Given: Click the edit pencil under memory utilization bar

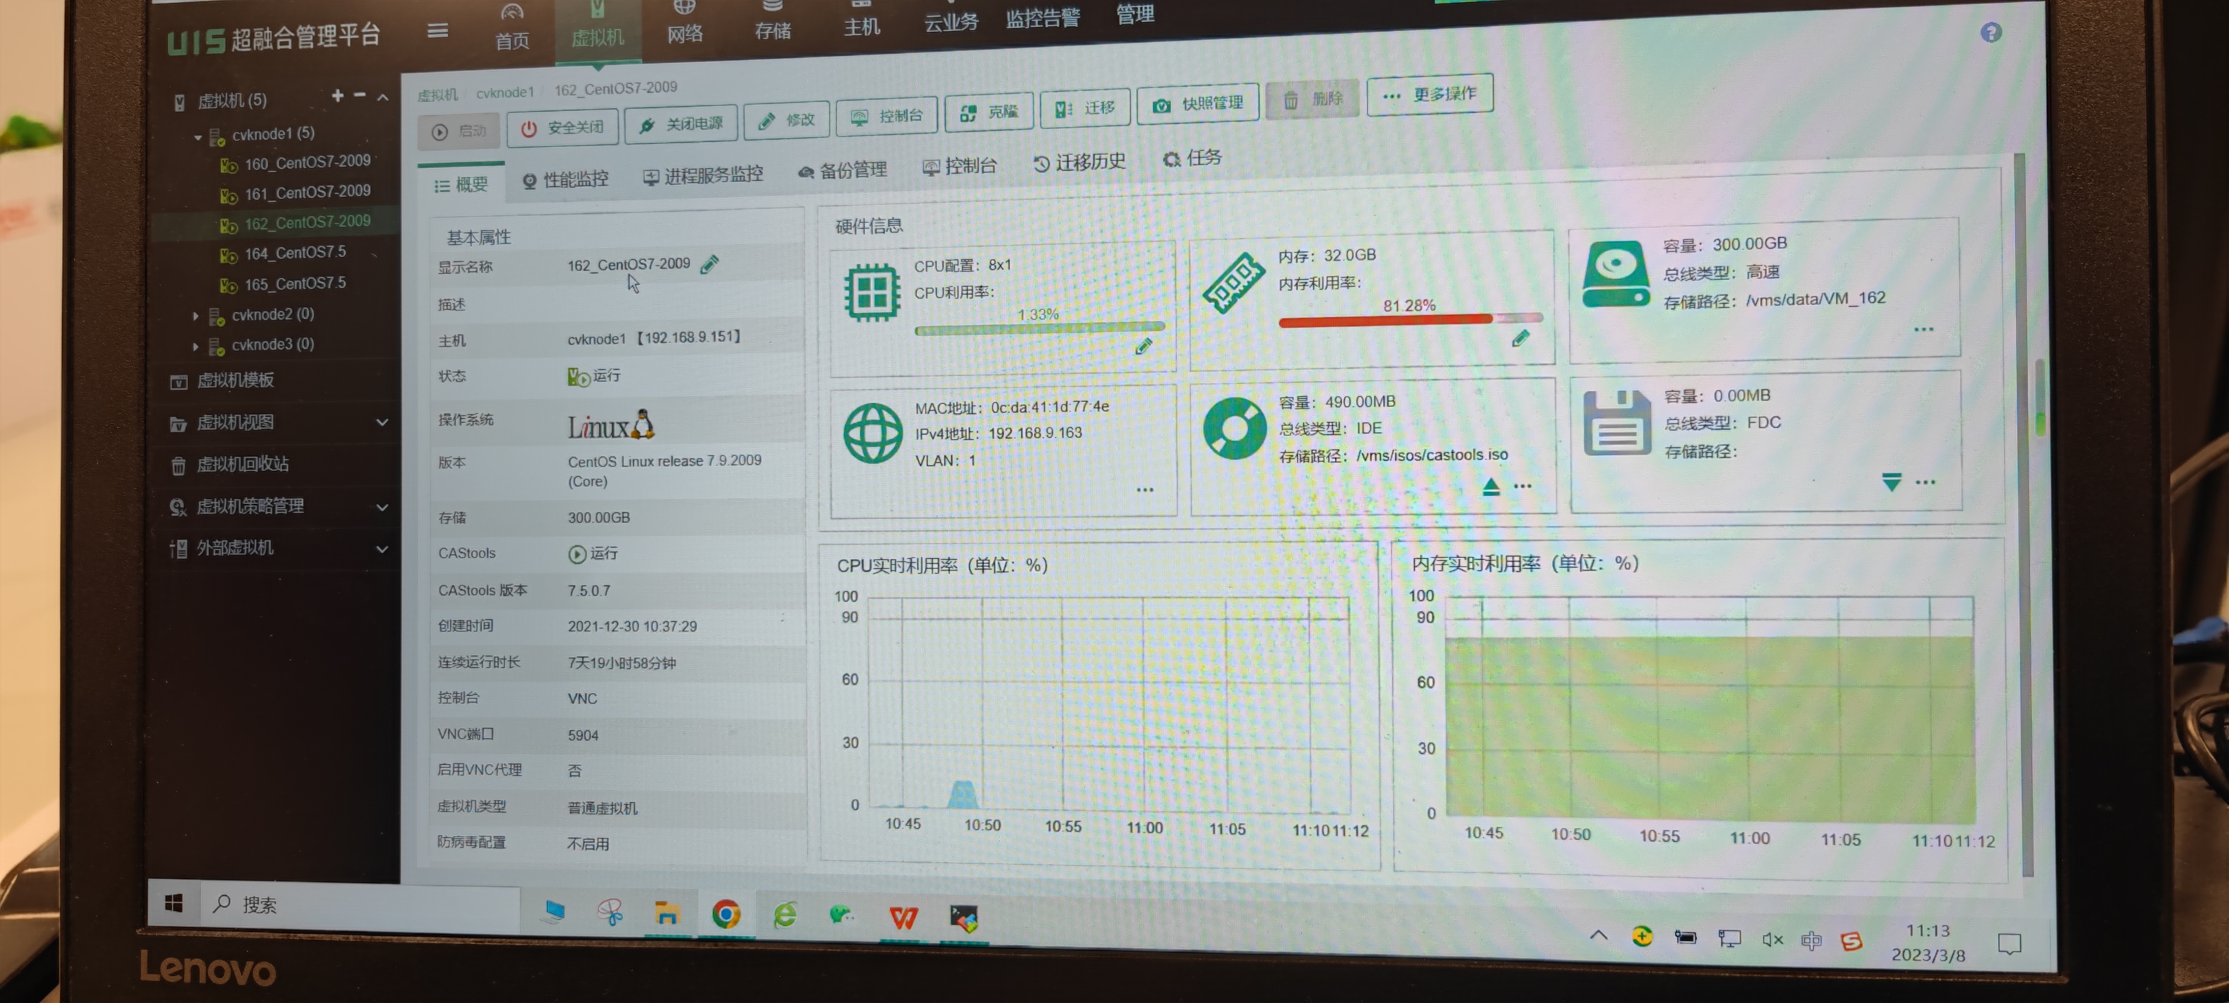Looking at the screenshot, I should 1520,338.
